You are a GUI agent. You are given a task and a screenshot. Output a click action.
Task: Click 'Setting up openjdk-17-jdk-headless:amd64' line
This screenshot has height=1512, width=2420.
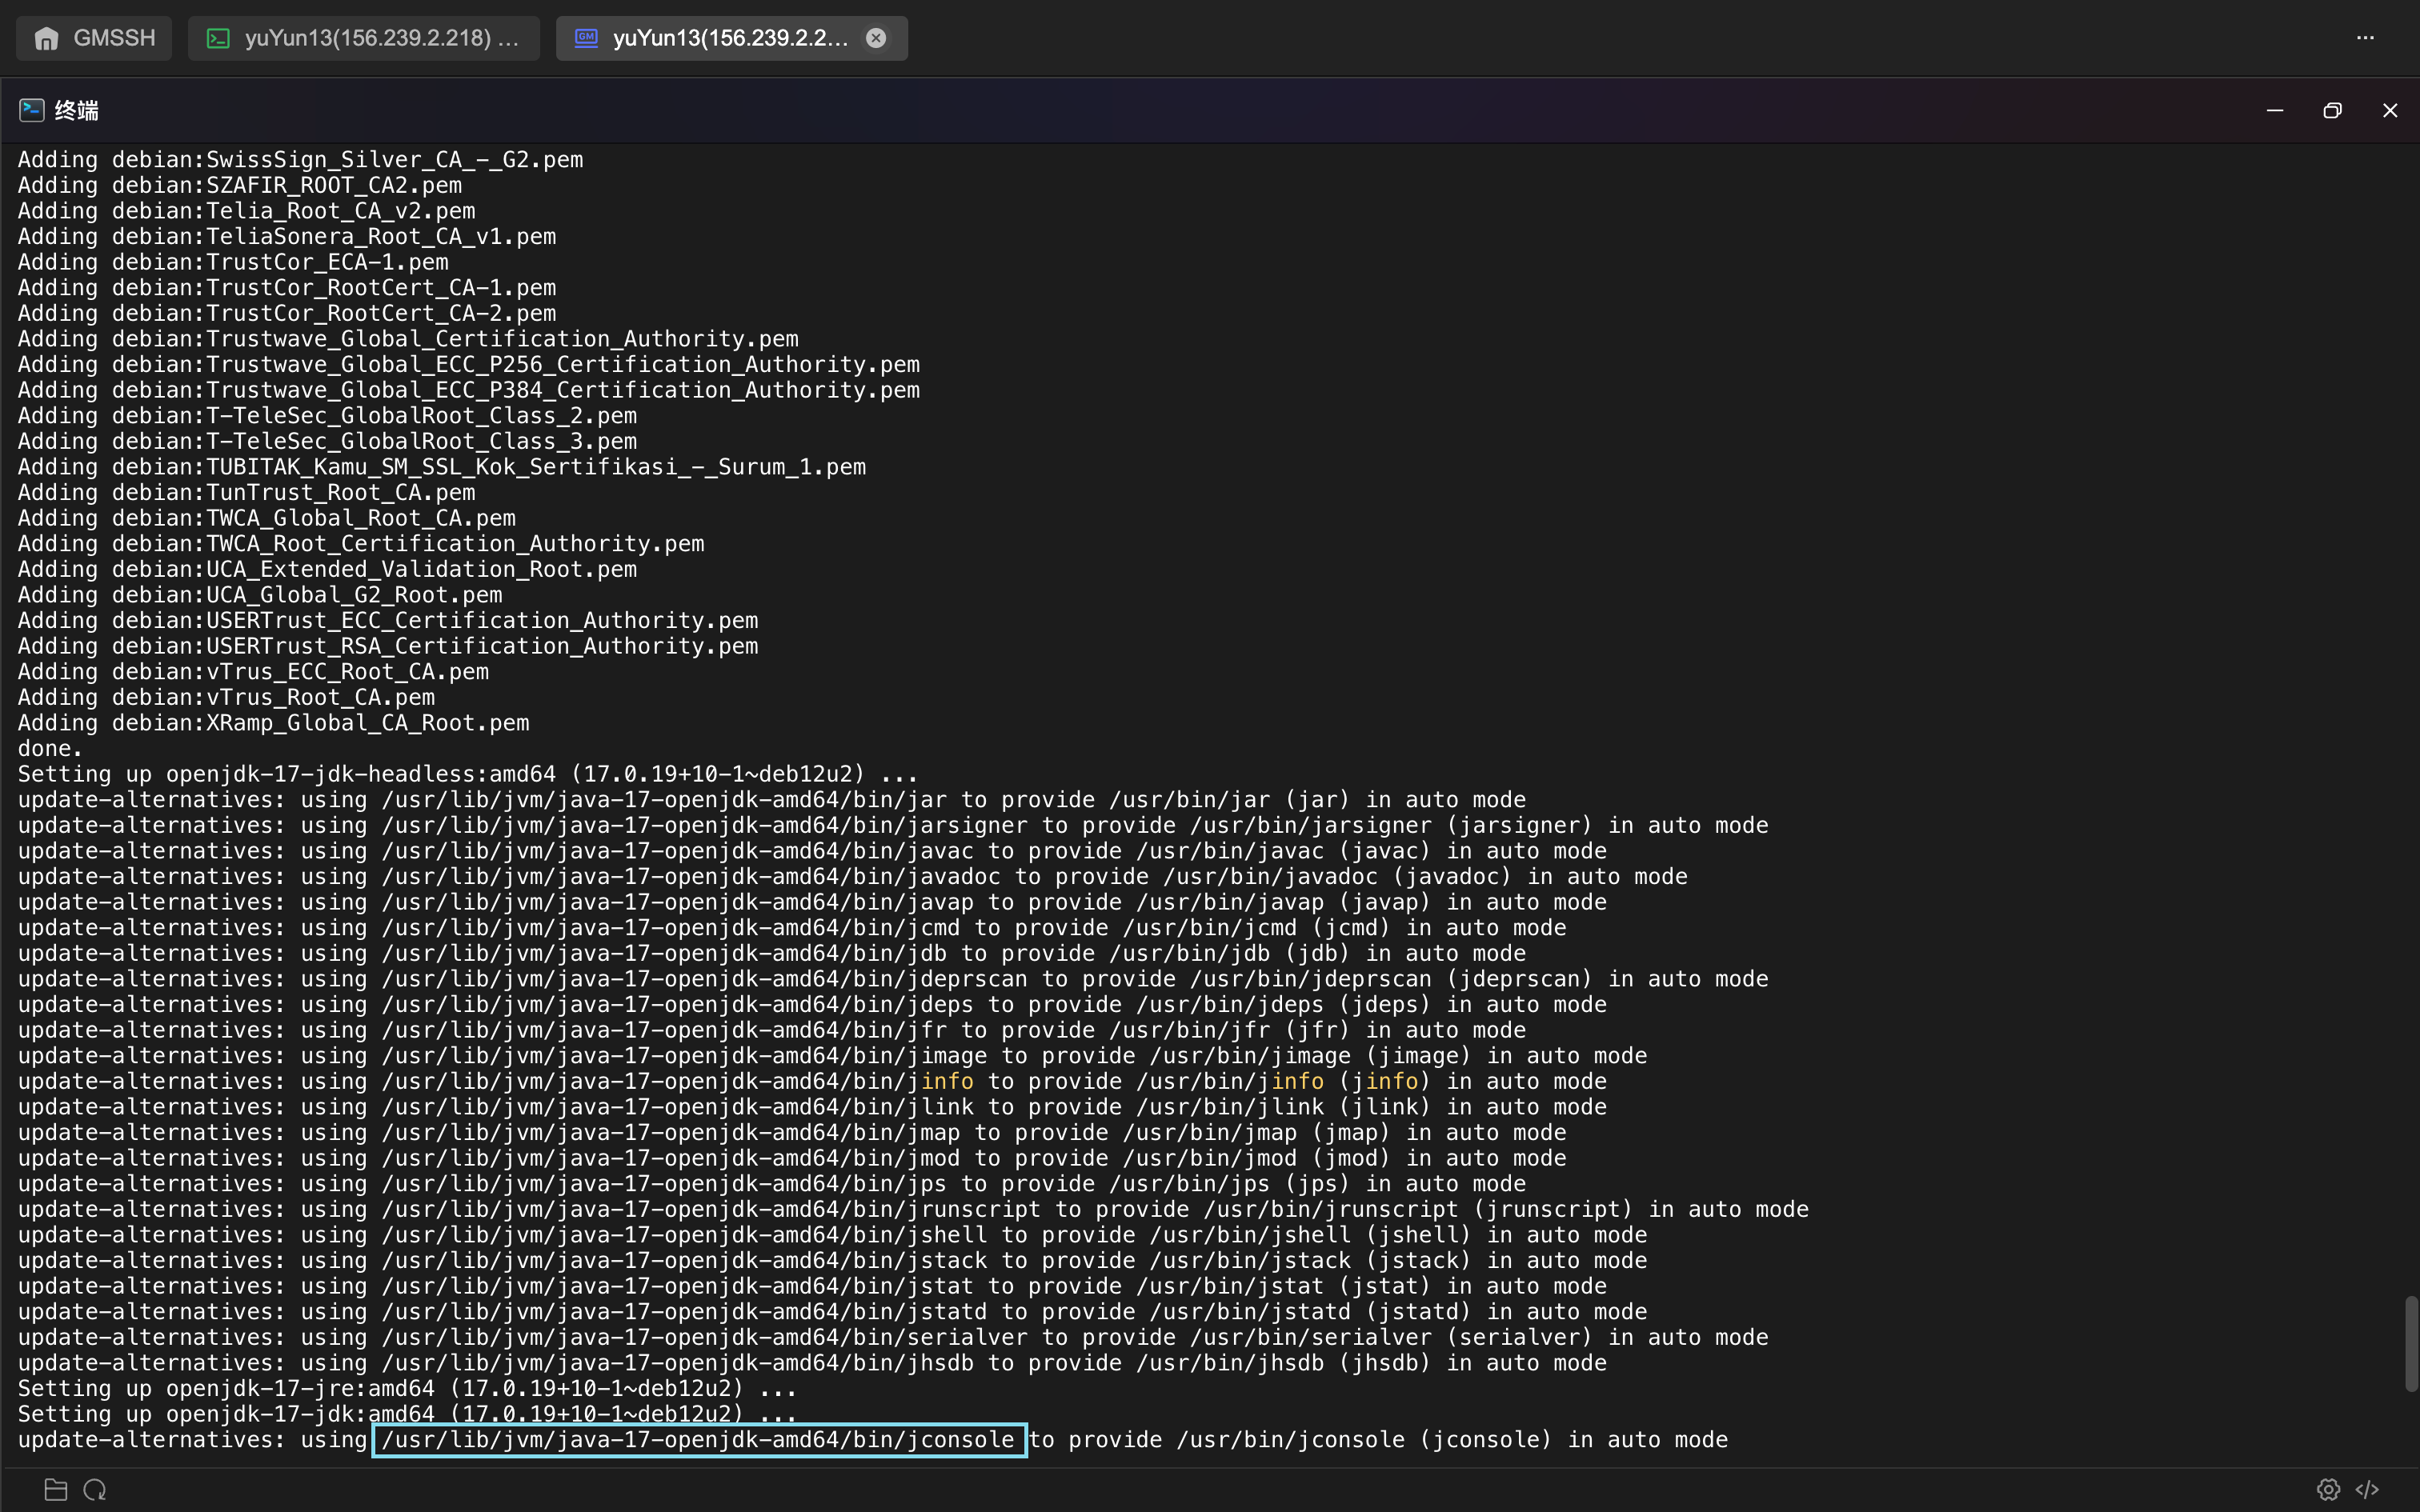(467, 774)
